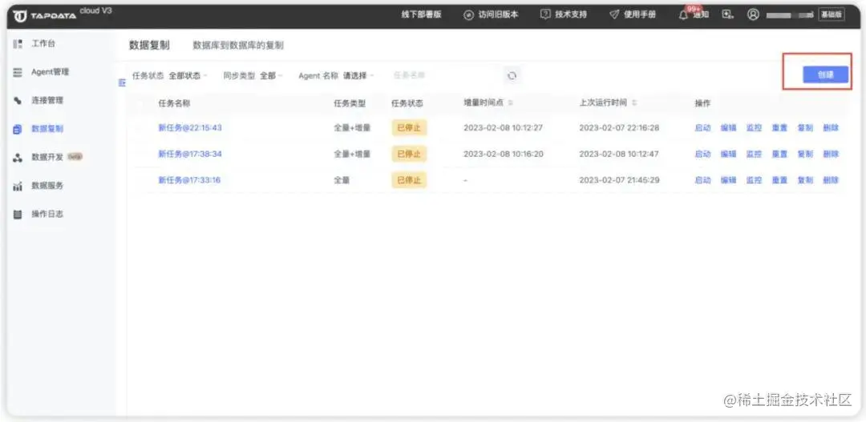This screenshot has width=866, height=422.
Task: Open 技术支持 help icon in header
Action: tap(545, 15)
